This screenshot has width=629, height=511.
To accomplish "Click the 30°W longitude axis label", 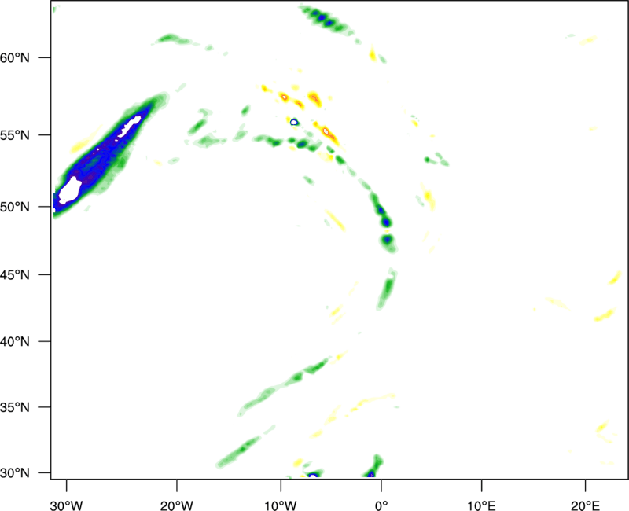I will (67, 505).
